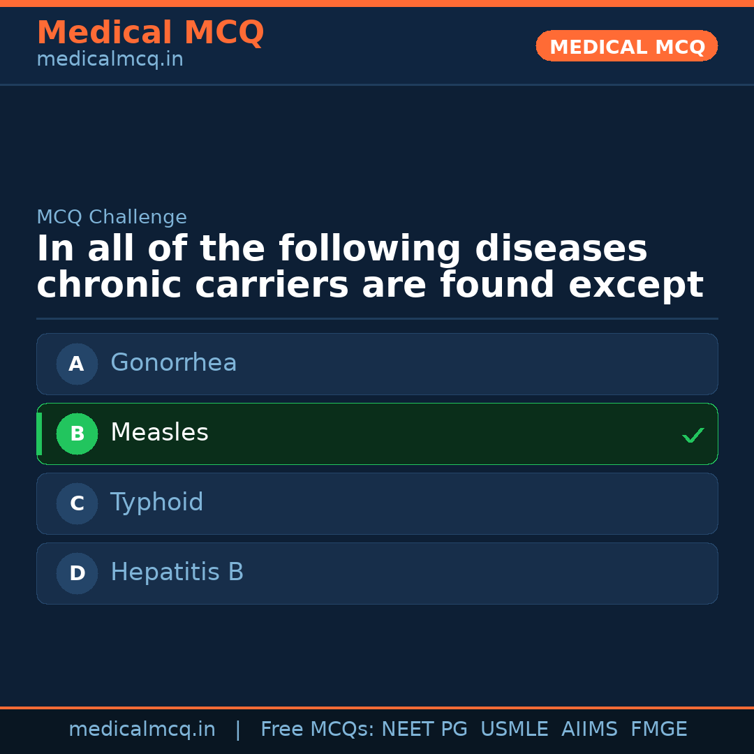
Task: Choose the letter C option circle
Action: pyautogui.click(x=77, y=503)
